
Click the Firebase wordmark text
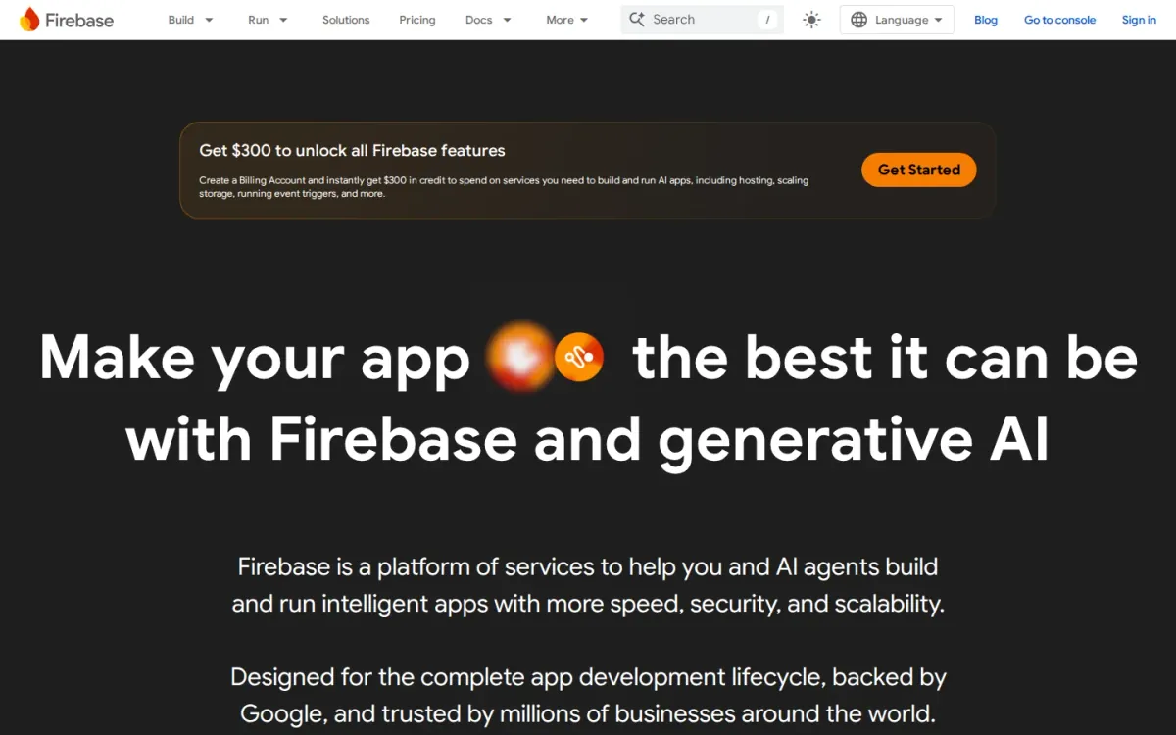coord(79,20)
